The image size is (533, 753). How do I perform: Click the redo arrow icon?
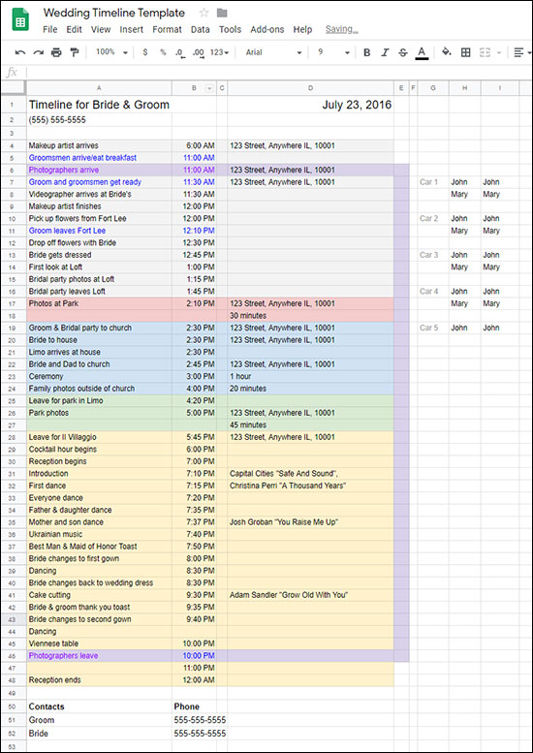pos(39,53)
